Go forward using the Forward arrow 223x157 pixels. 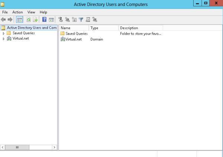(x=10, y=19)
